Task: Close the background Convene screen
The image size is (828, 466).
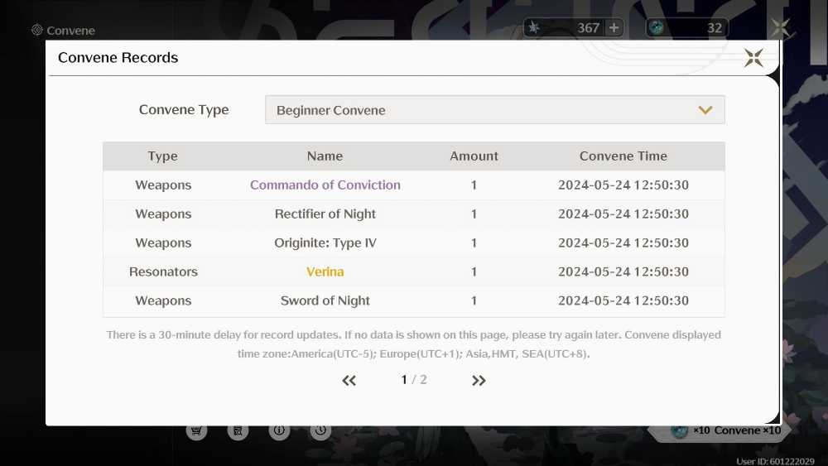Action: pos(781,27)
